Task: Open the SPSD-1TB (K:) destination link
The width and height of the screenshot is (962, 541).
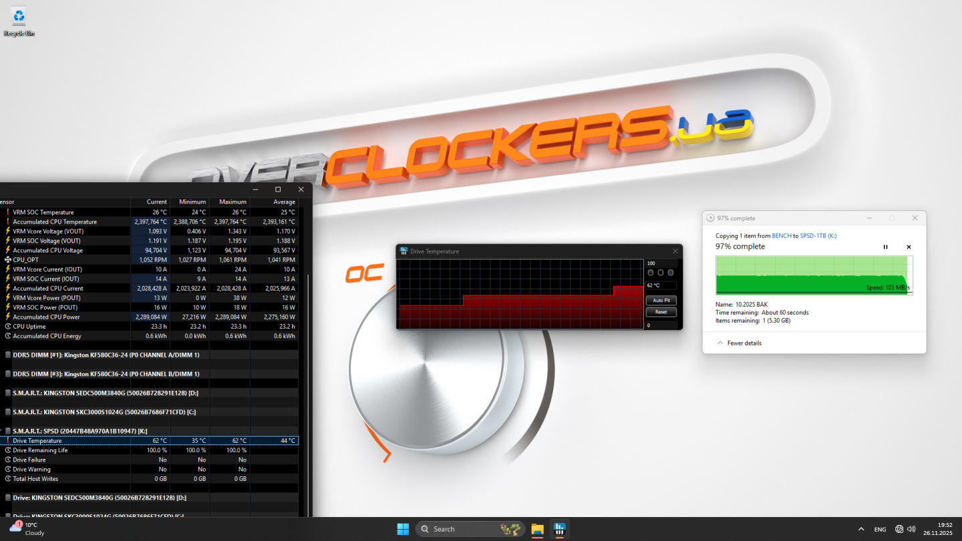Action: tap(818, 236)
